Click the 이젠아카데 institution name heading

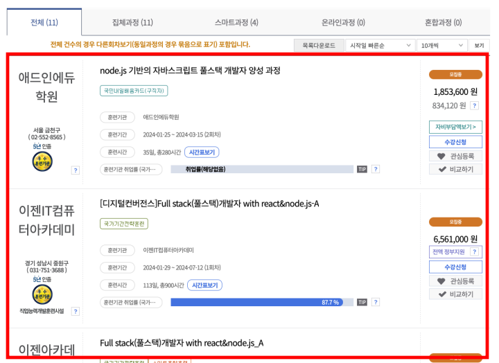point(47,349)
